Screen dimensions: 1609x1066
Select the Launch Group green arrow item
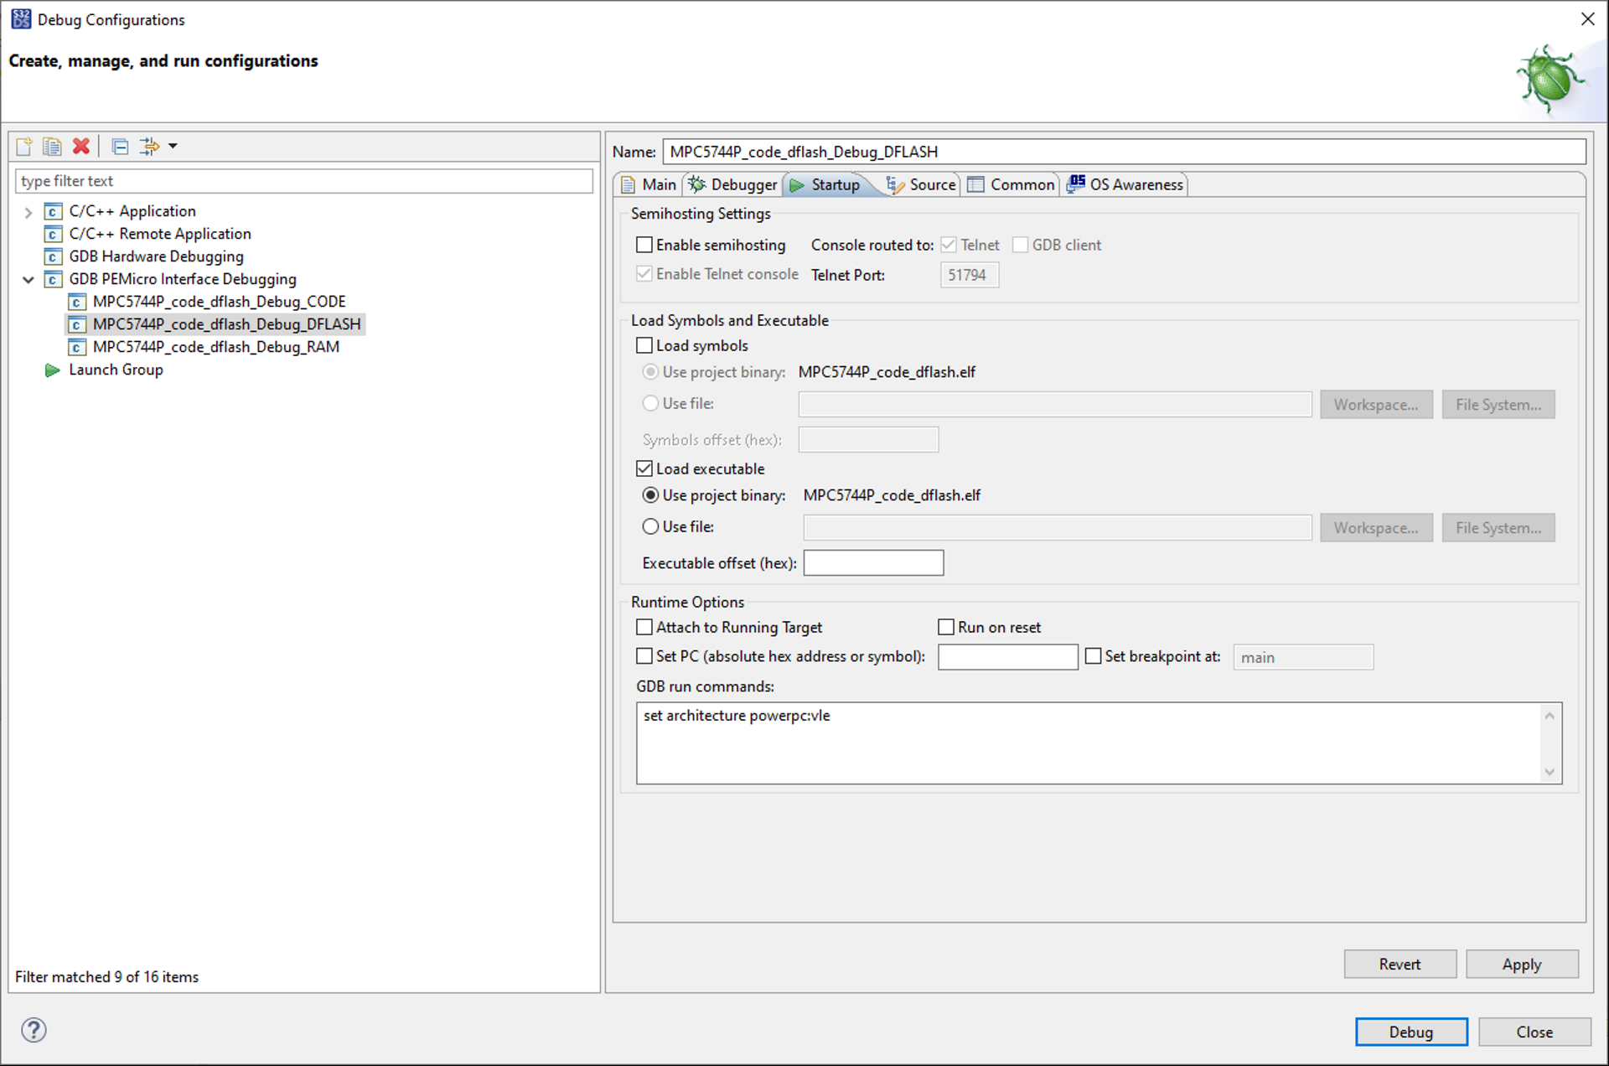[x=115, y=370]
